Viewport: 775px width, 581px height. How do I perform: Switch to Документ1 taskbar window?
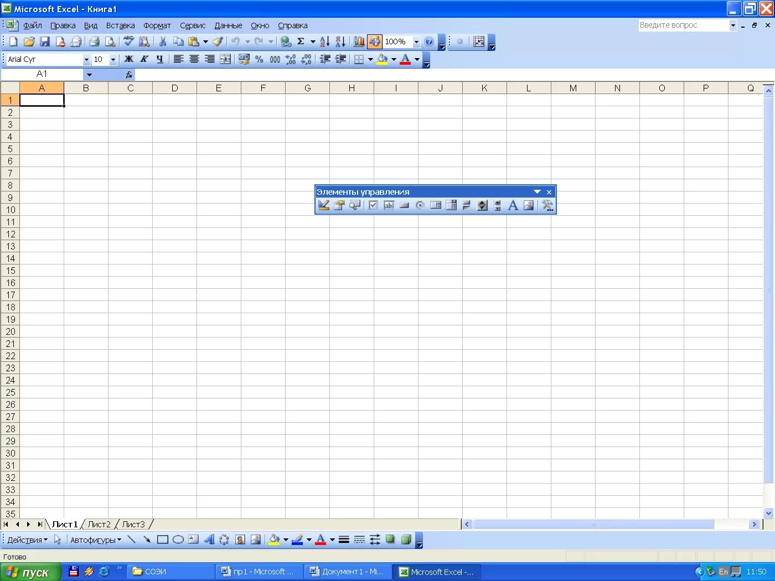tap(348, 572)
